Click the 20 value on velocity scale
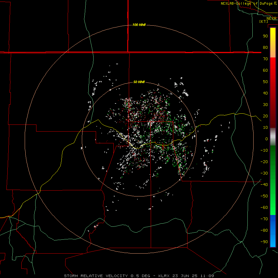The width and height of the screenshot is (278, 278). coord(265,116)
